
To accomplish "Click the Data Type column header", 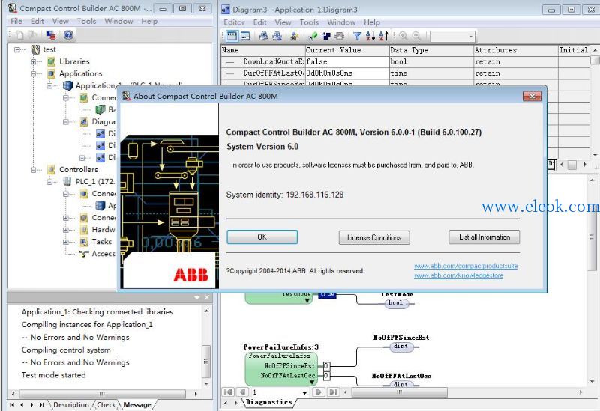I will point(430,50).
